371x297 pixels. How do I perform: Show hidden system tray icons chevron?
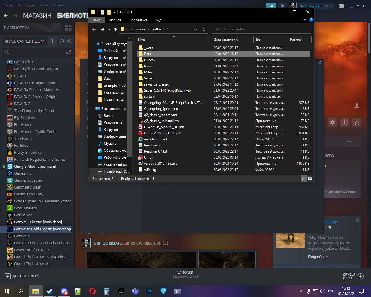302,291
